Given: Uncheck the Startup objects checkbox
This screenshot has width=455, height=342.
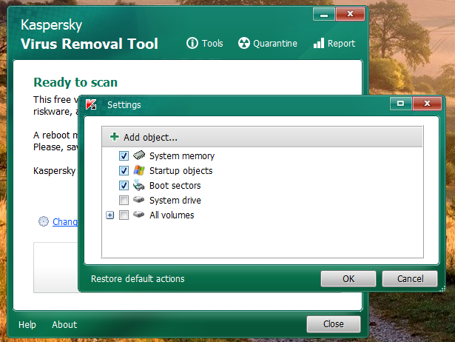Looking at the screenshot, I should click(x=124, y=171).
